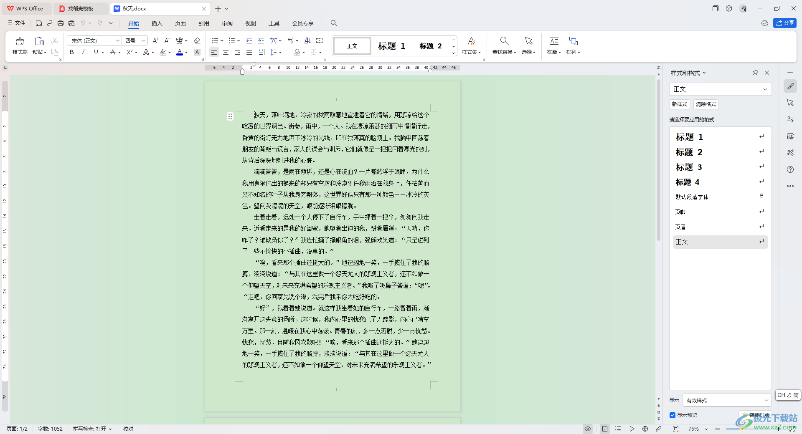Center align the paragraph
The width and height of the screenshot is (802, 434).
[226, 52]
